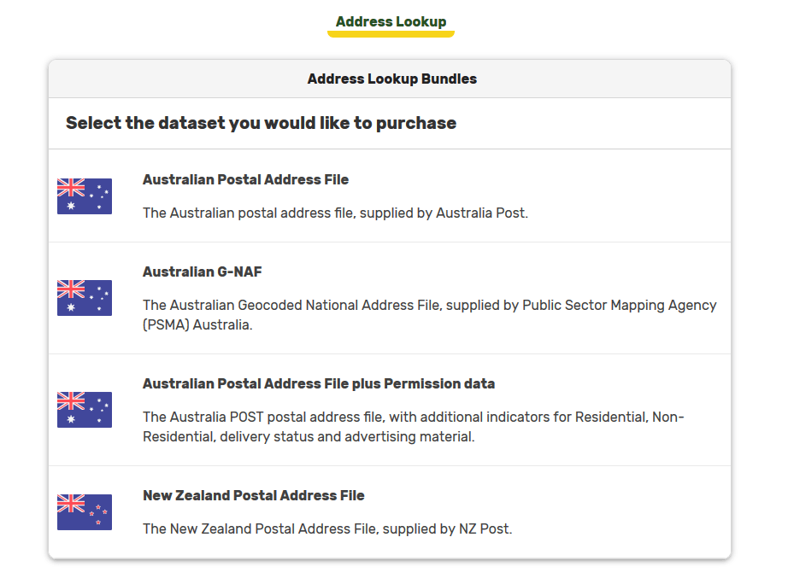Image resolution: width=794 pixels, height=584 pixels.
Task: Click the yellow underline beneath Address Lookup
Action: tap(391, 34)
